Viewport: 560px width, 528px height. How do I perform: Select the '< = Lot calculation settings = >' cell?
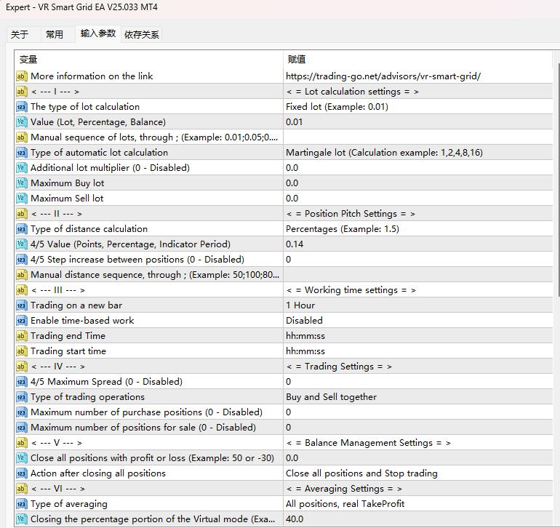[x=418, y=92]
